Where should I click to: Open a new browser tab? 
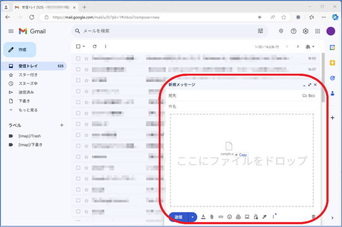click(84, 7)
